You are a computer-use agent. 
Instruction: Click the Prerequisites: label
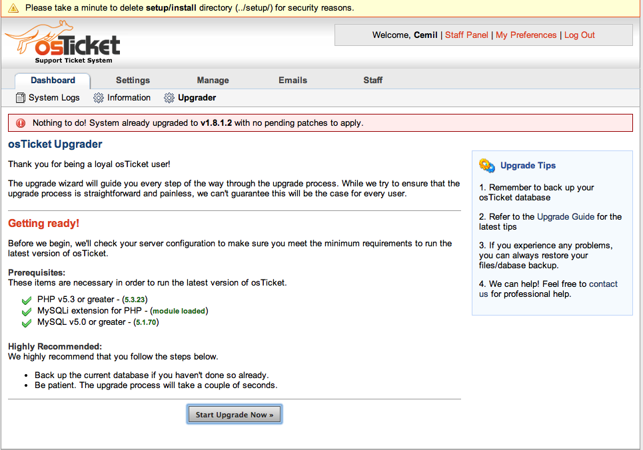(x=37, y=272)
